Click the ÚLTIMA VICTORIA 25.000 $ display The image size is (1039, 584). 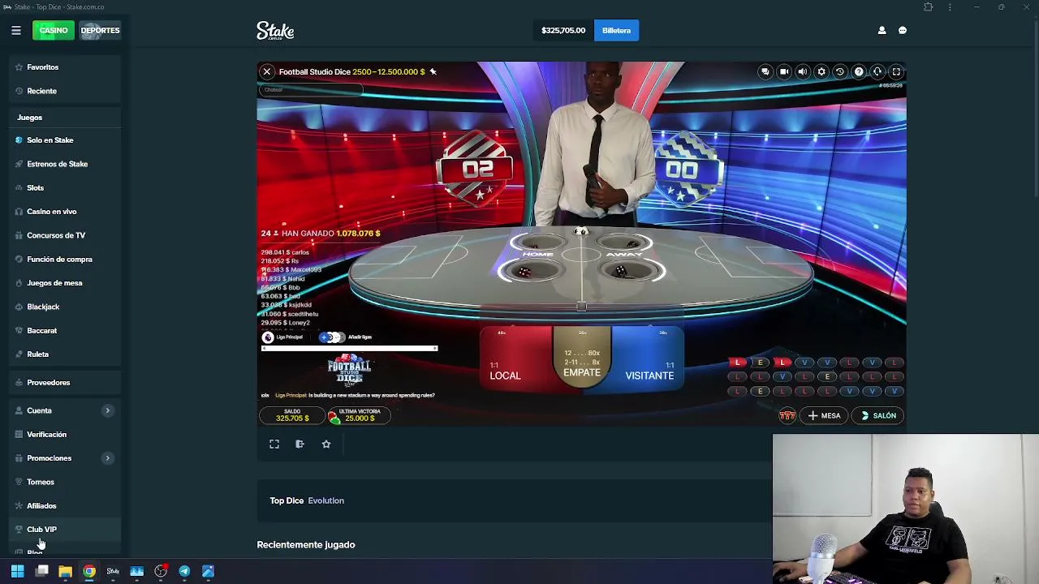click(358, 415)
